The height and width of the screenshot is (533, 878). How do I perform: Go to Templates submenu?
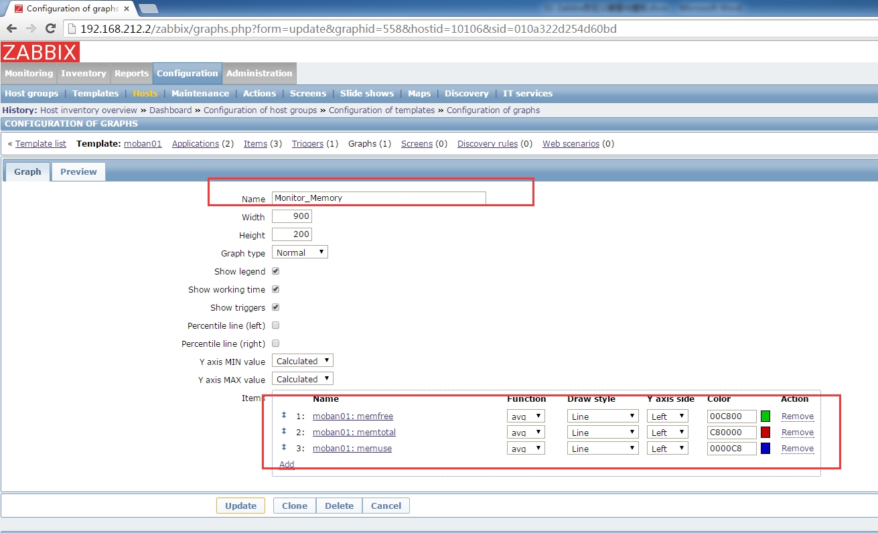[x=95, y=93]
